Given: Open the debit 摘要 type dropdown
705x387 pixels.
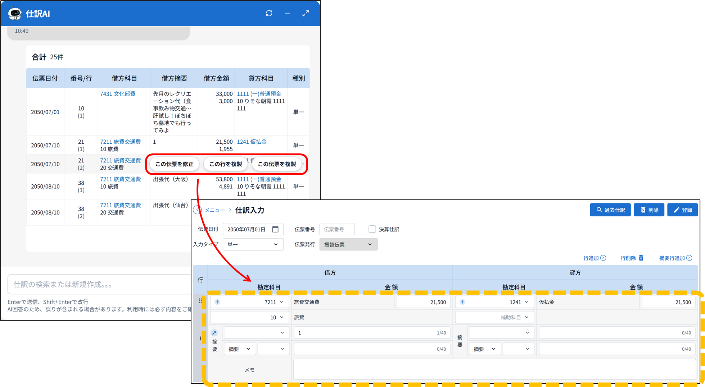Looking at the screenshot, I should pos(240,349).
